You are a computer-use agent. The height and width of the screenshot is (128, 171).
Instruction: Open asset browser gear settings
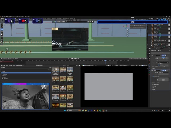point(79,65)
